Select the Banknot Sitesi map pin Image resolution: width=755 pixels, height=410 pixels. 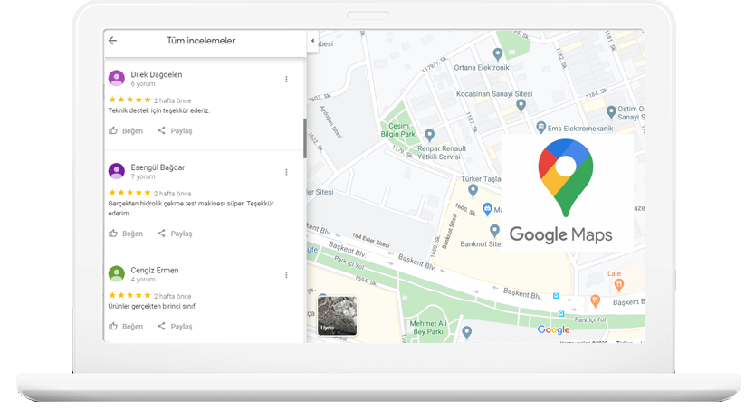pyautogui.click(x=494, y=231)
